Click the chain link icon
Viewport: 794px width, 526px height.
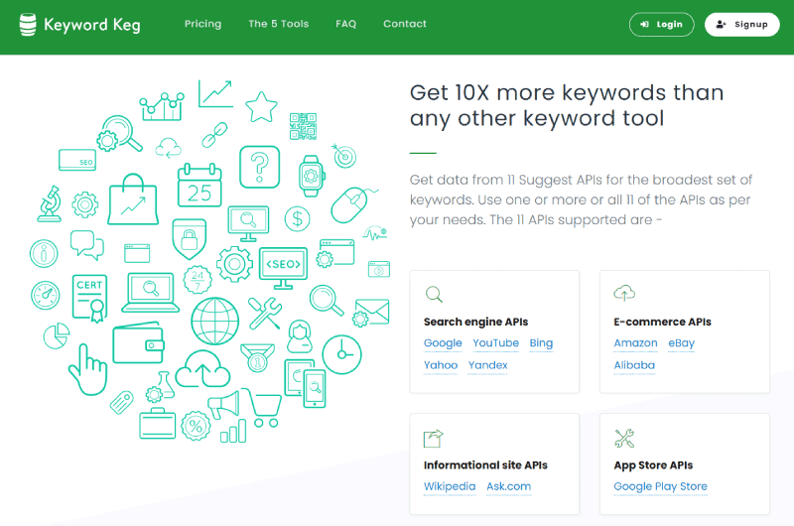coord(214,135)
